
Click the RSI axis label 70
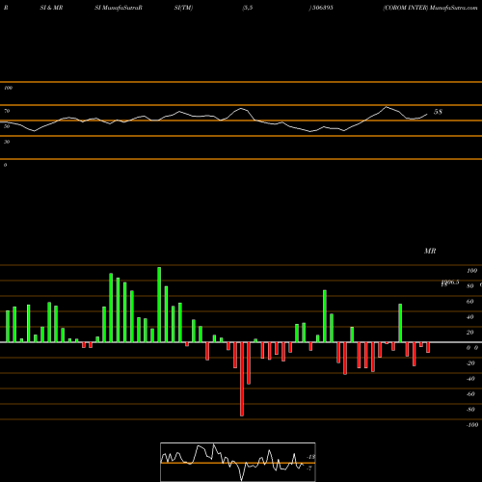tap(7, 111)
